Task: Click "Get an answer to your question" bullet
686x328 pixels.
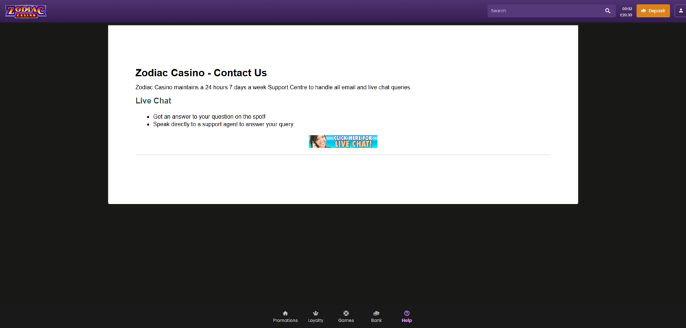Action: (209, 117)
